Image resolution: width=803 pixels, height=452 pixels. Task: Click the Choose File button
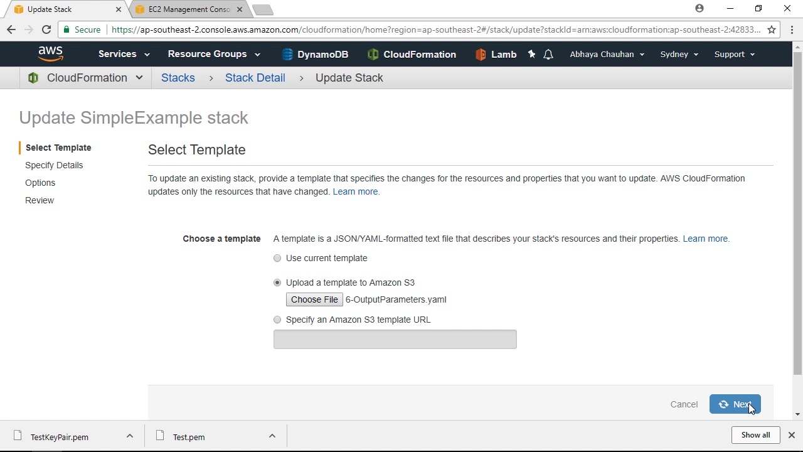pyautogui.click(x=314, y=299)
